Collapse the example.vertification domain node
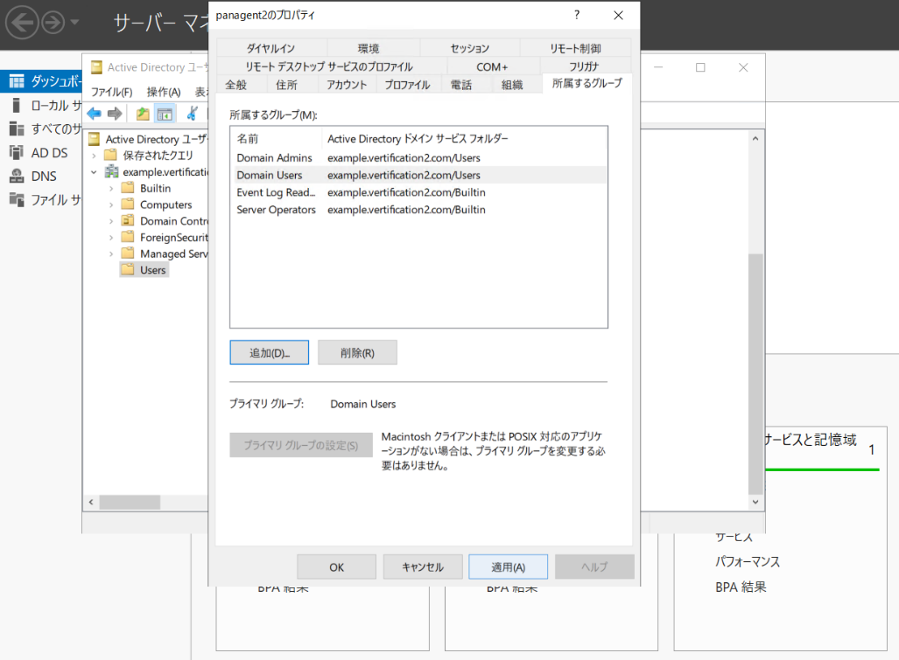This screenshot has width=899, height=660. point(94,171)
